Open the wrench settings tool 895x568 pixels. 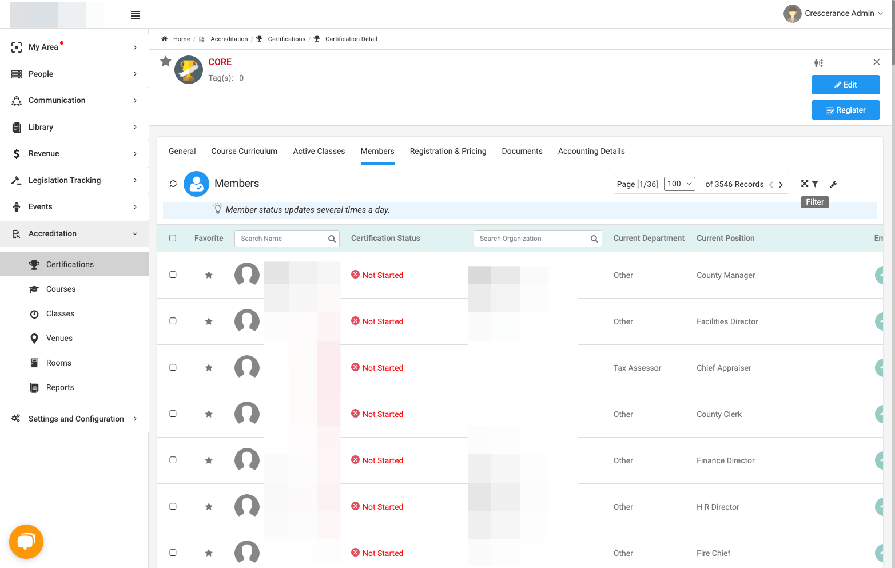[x=833, y=184]
